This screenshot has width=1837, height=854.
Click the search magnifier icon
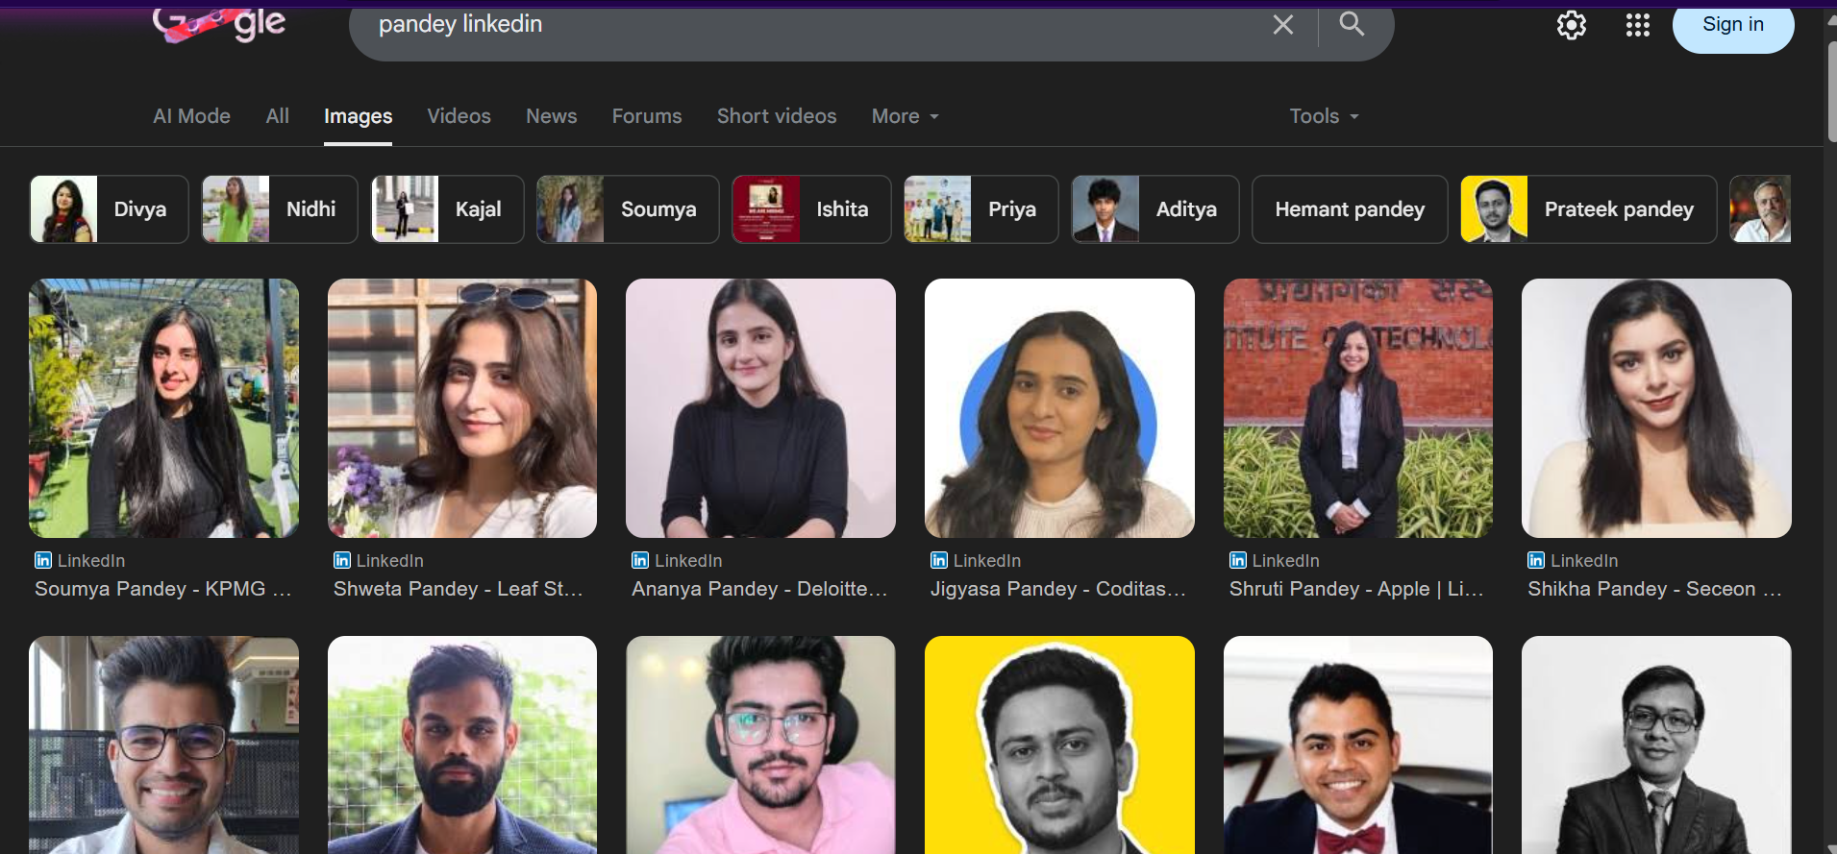tap(1352, 24)
